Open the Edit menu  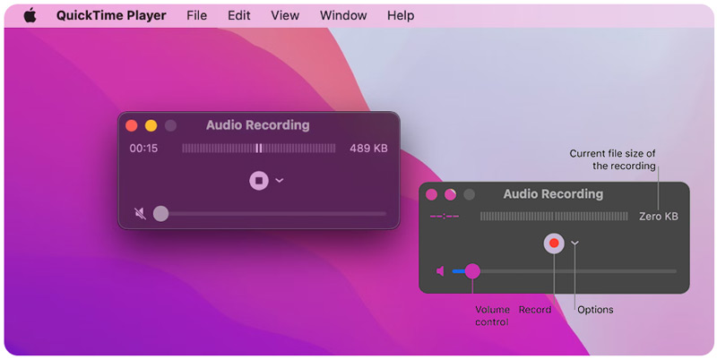coord(239,15)
